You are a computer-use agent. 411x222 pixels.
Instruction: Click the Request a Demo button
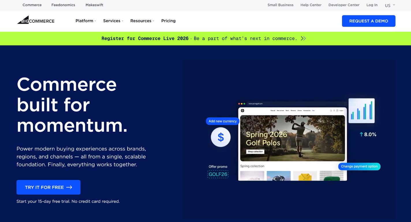pos(369,21)
